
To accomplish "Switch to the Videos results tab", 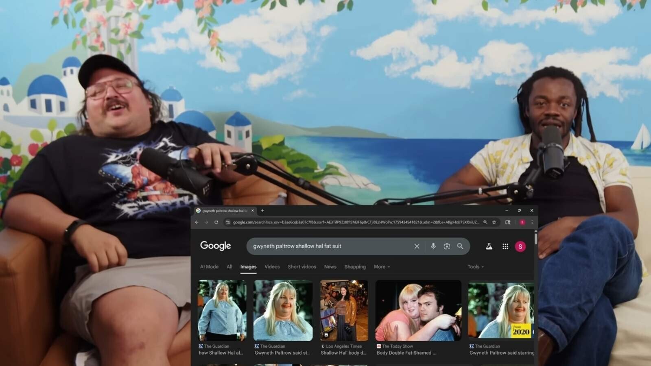I will tap(272, 267).
